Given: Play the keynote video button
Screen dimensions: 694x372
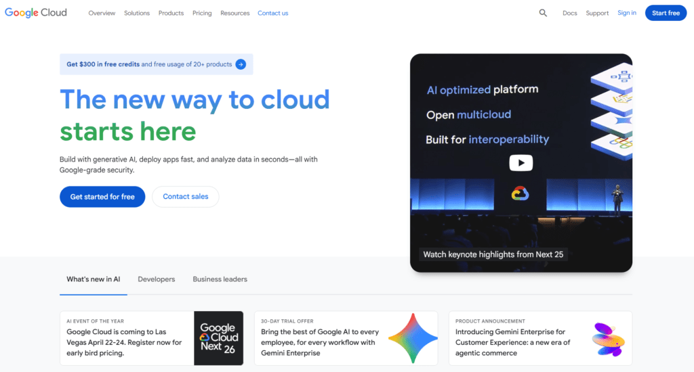Looking at the screenshot, I should 521,163.
